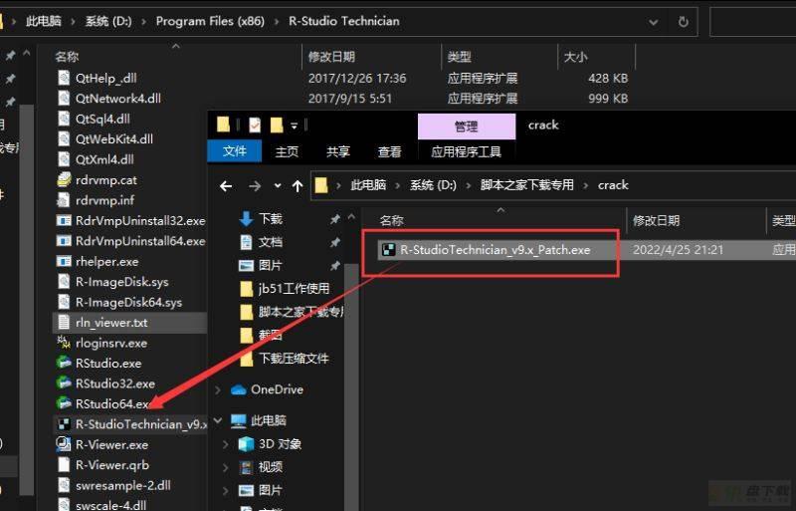Image resolution: width=796 pixels, height=511 pixels.
Task: Select RStudio32.exe application icon
Action: (x=64, y=383)
